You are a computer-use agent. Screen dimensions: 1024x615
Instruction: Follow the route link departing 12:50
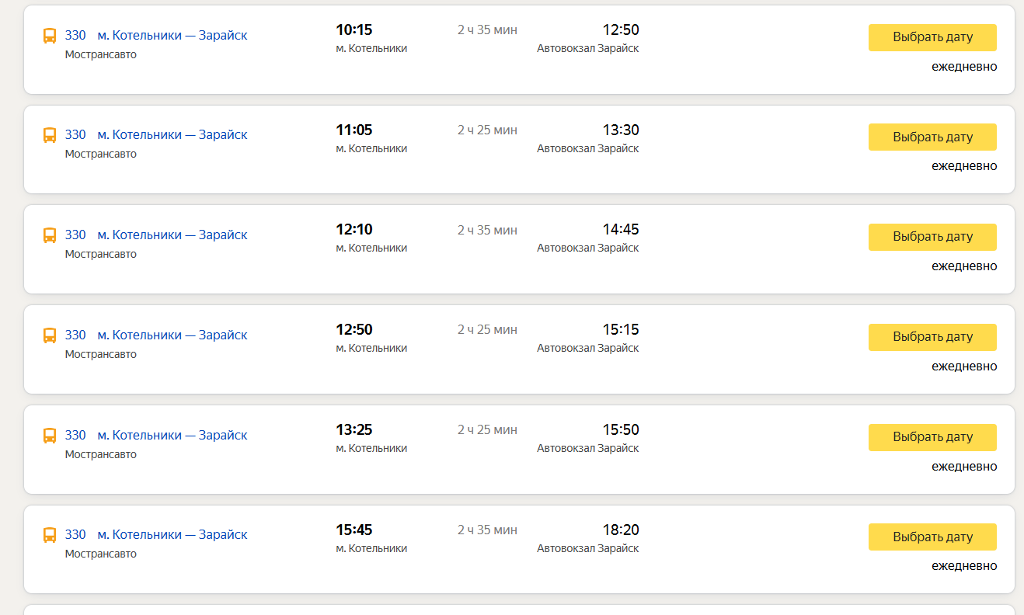[x=172, y=335]
